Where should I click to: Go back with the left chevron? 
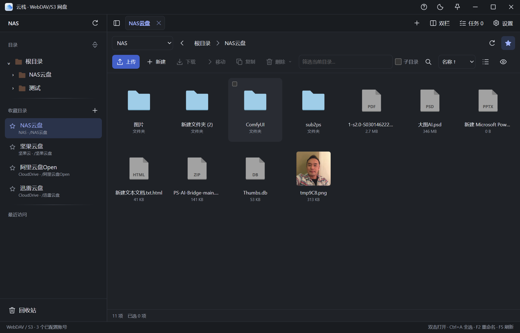[x=182, y=43]
